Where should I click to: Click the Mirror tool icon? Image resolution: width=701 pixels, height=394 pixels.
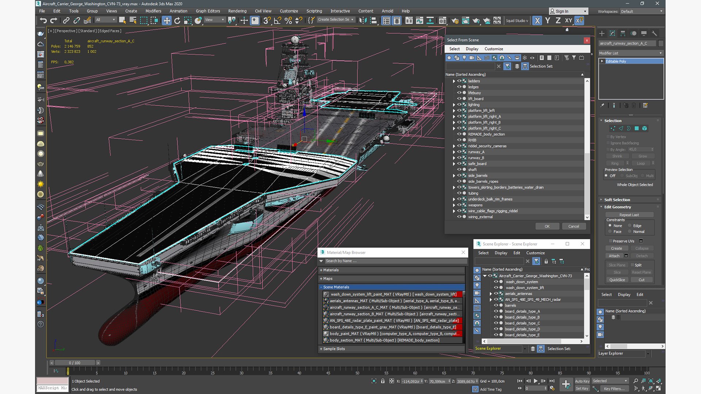363,20
